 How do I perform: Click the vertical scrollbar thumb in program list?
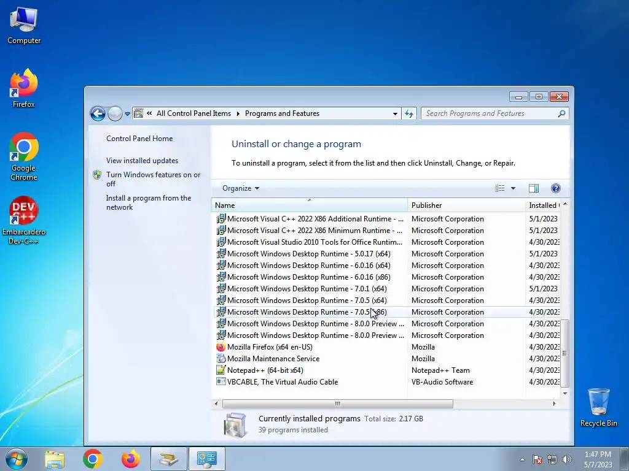(x=565, y=353)
